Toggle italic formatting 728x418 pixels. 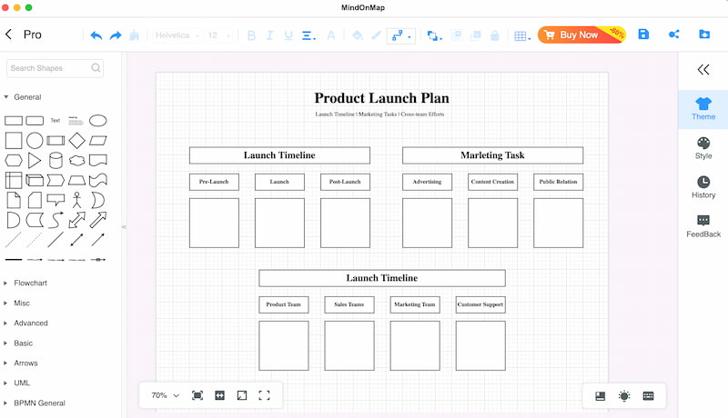269,35
